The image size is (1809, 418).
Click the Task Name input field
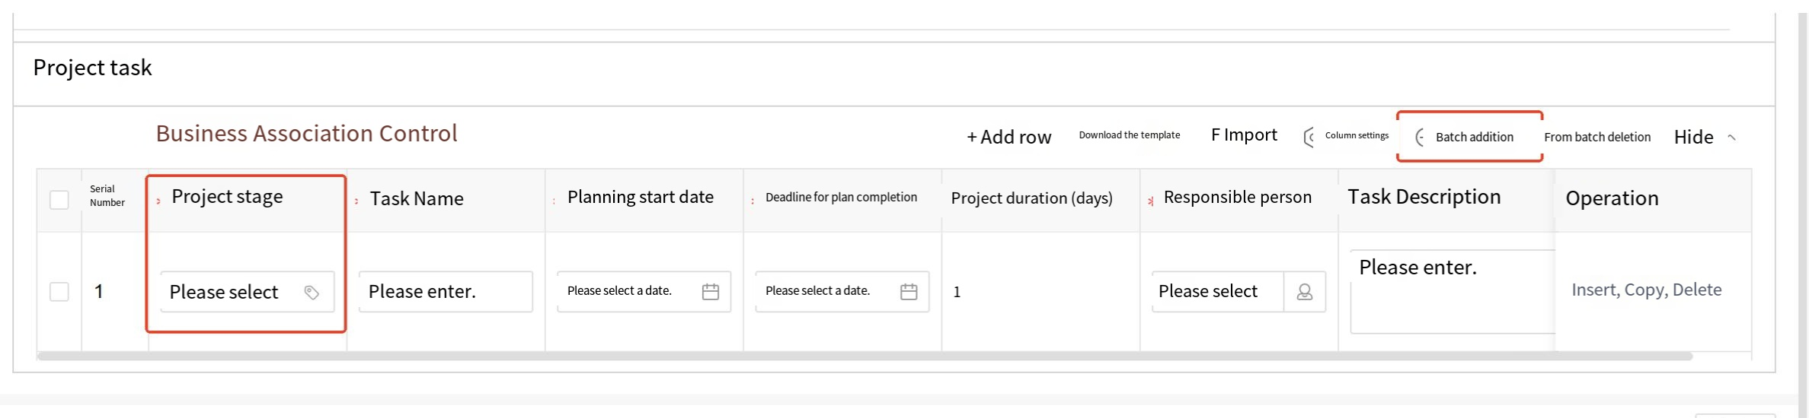pyautogui.click(x=445, y=292)
